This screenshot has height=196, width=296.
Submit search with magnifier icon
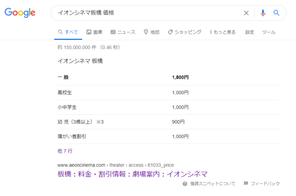(277, 13)
